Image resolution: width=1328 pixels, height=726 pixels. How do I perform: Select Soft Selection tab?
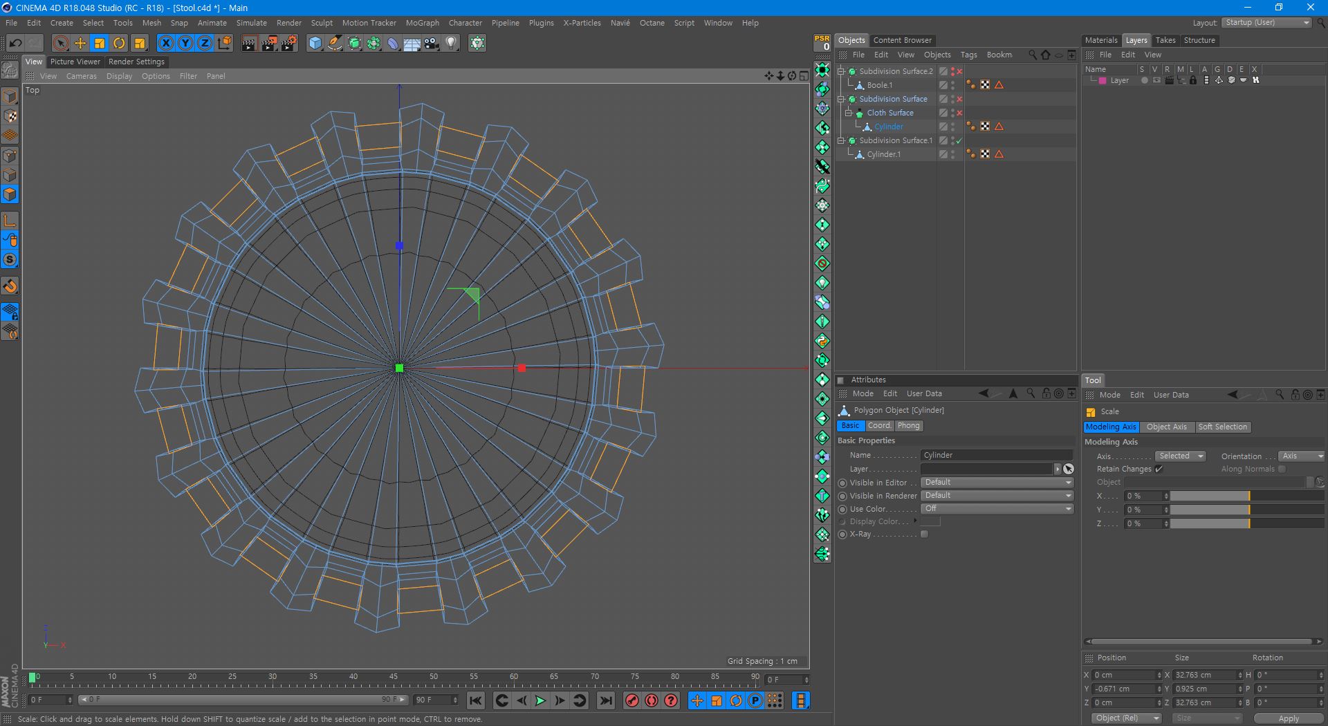[x=1222, y=427]
